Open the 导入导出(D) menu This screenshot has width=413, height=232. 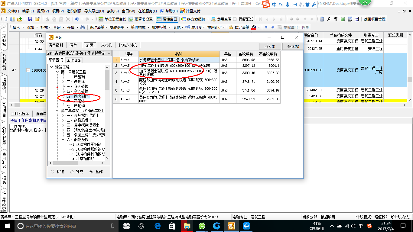pyautogui.click(x=94, y=11)
